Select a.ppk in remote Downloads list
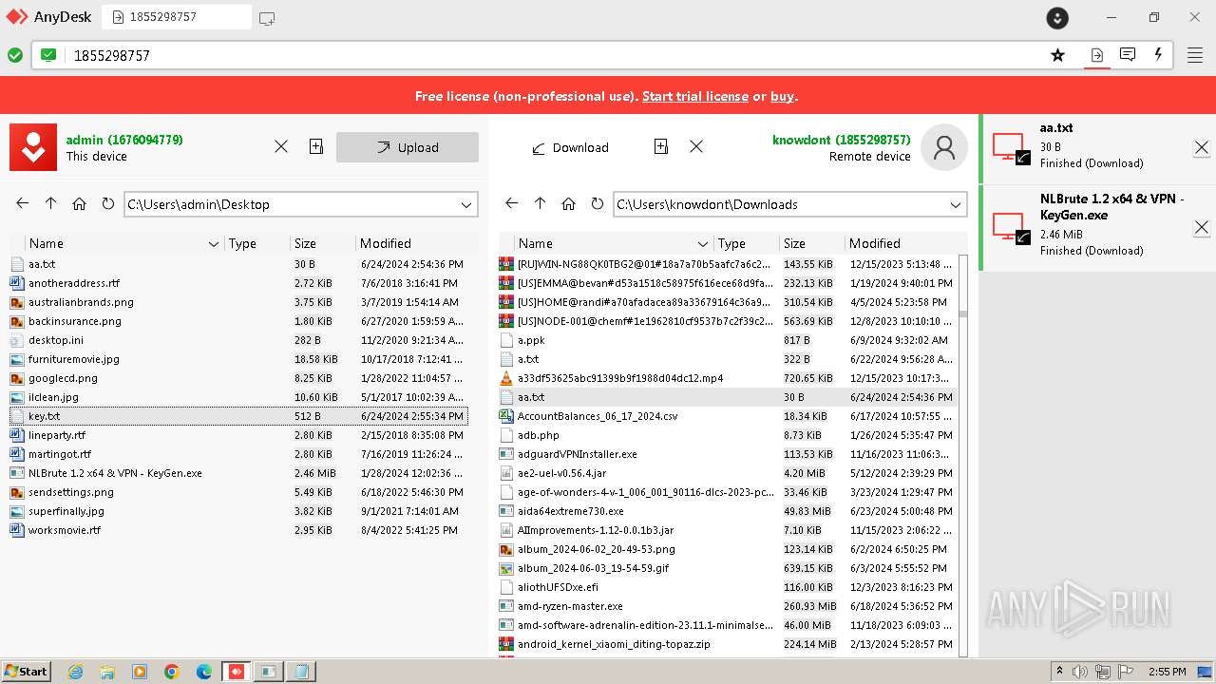 click(x=728, y=340)
